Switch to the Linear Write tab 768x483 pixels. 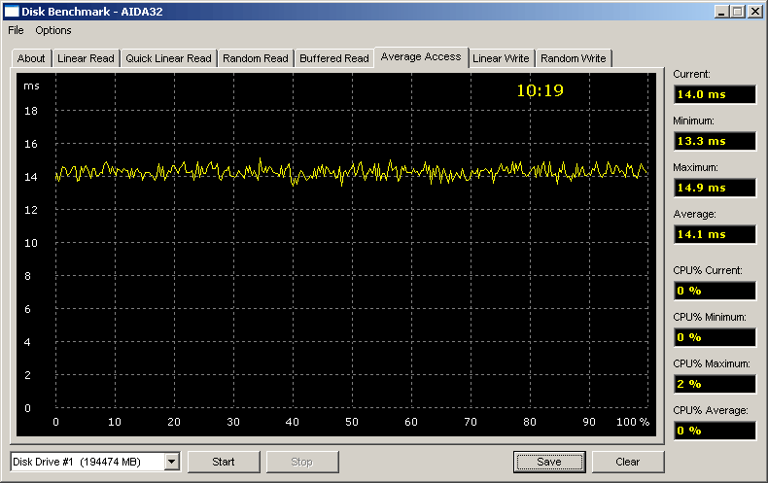[x=501, y=58]
